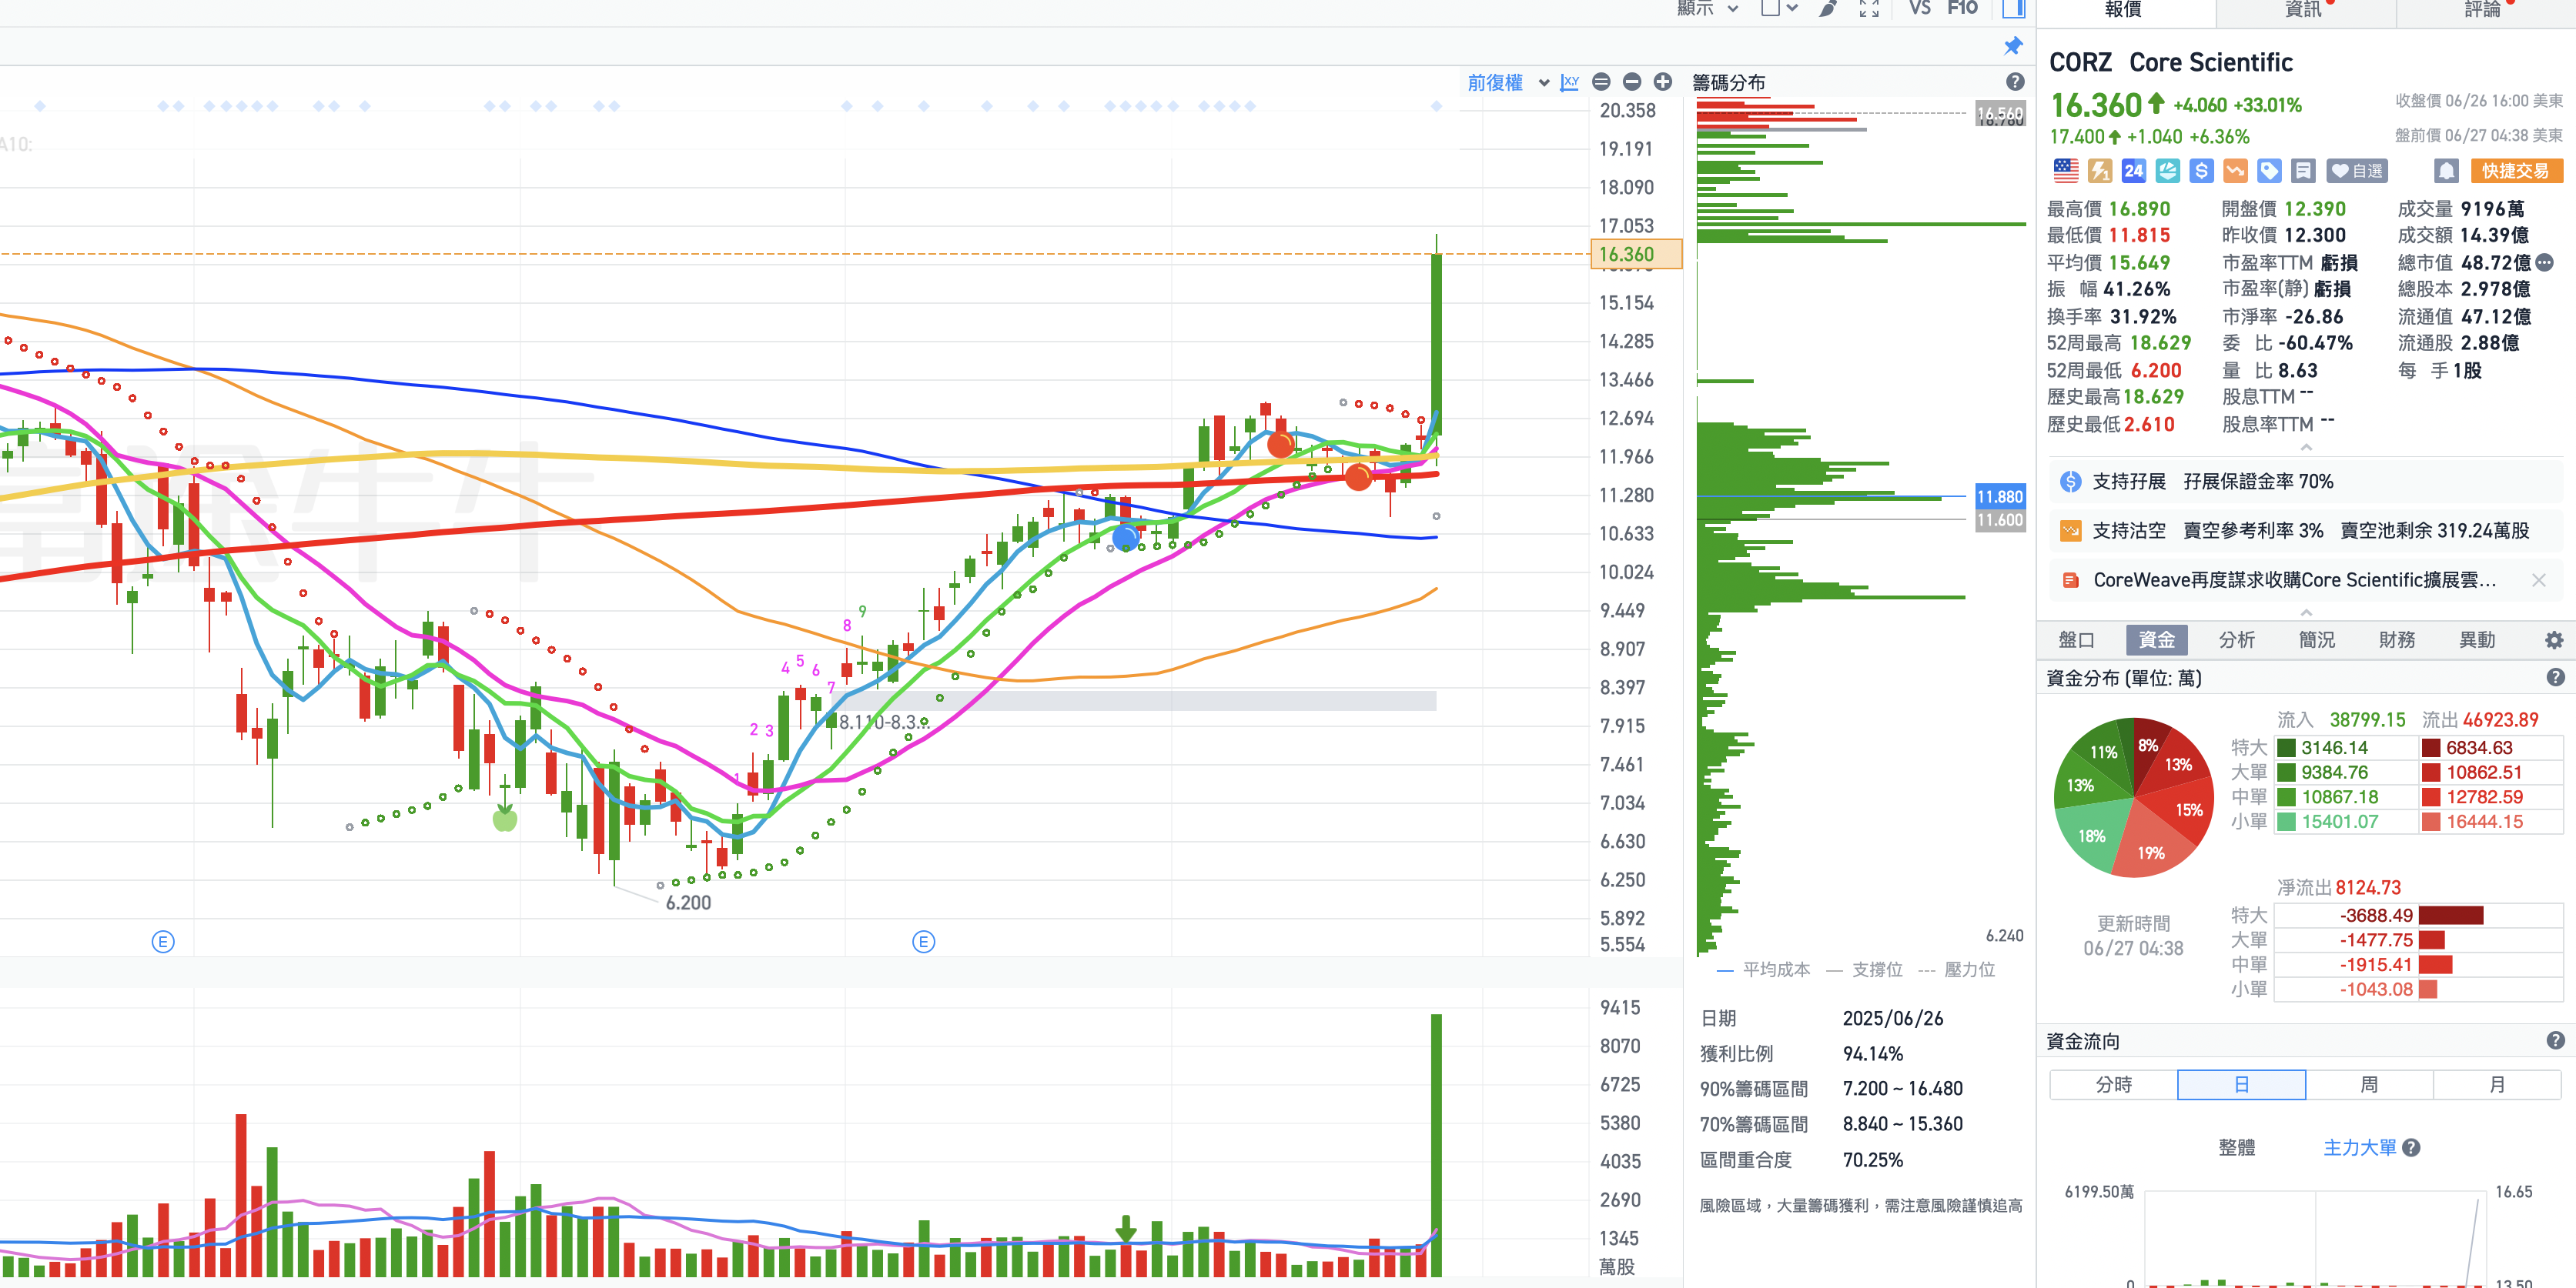Image resolution: width=2576 pixels, height=1288 pixels.
Task: Click the paintbrush drawing tool icon
Action: click(1827, 9)
